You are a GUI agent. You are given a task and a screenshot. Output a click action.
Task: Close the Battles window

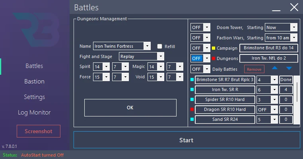point(294,7)
